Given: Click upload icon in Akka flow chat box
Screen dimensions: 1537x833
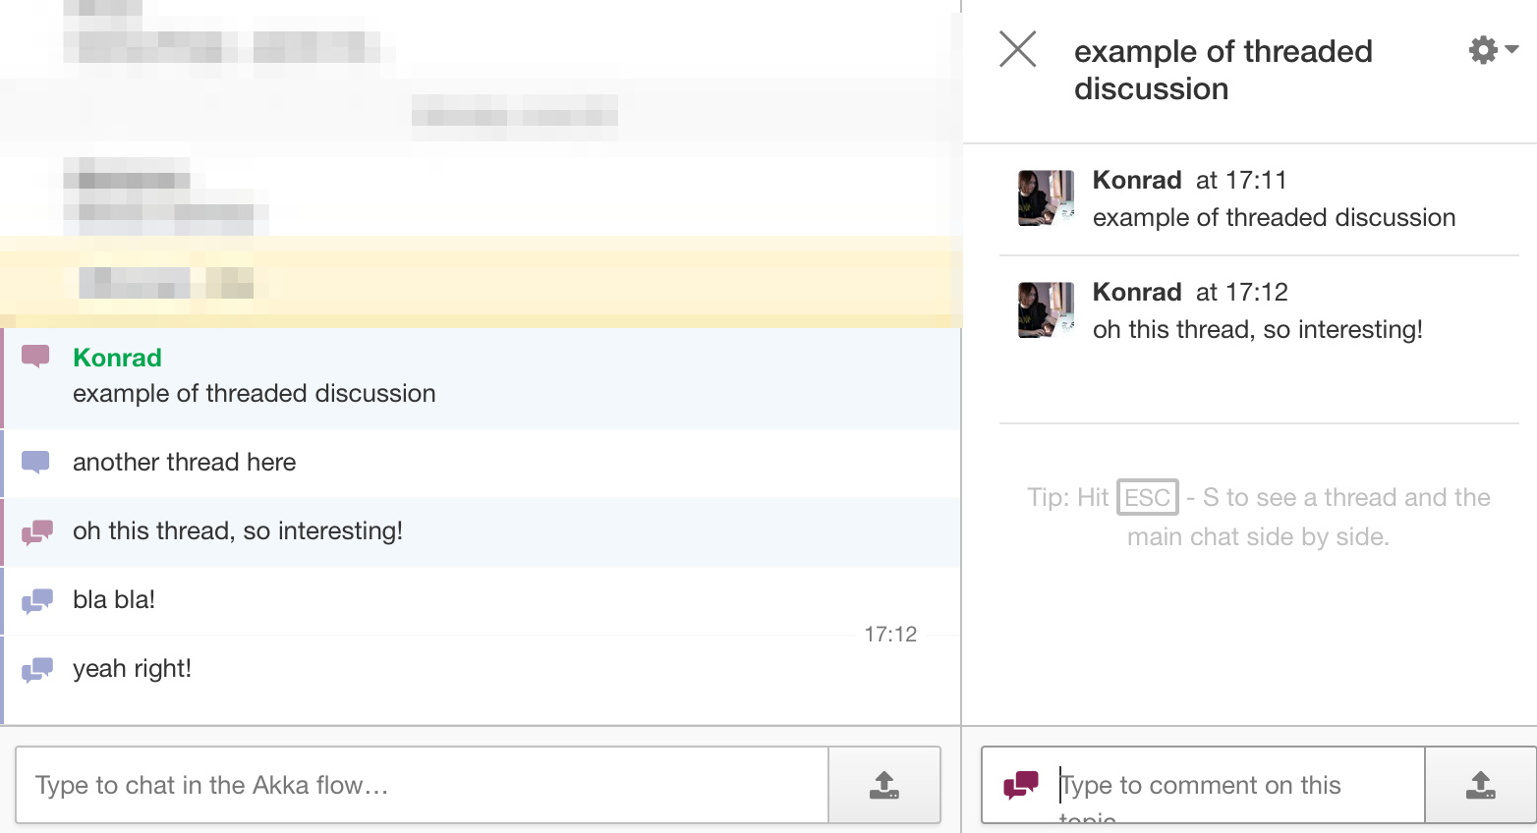Looking at the screenshot, I should [884, 785].
